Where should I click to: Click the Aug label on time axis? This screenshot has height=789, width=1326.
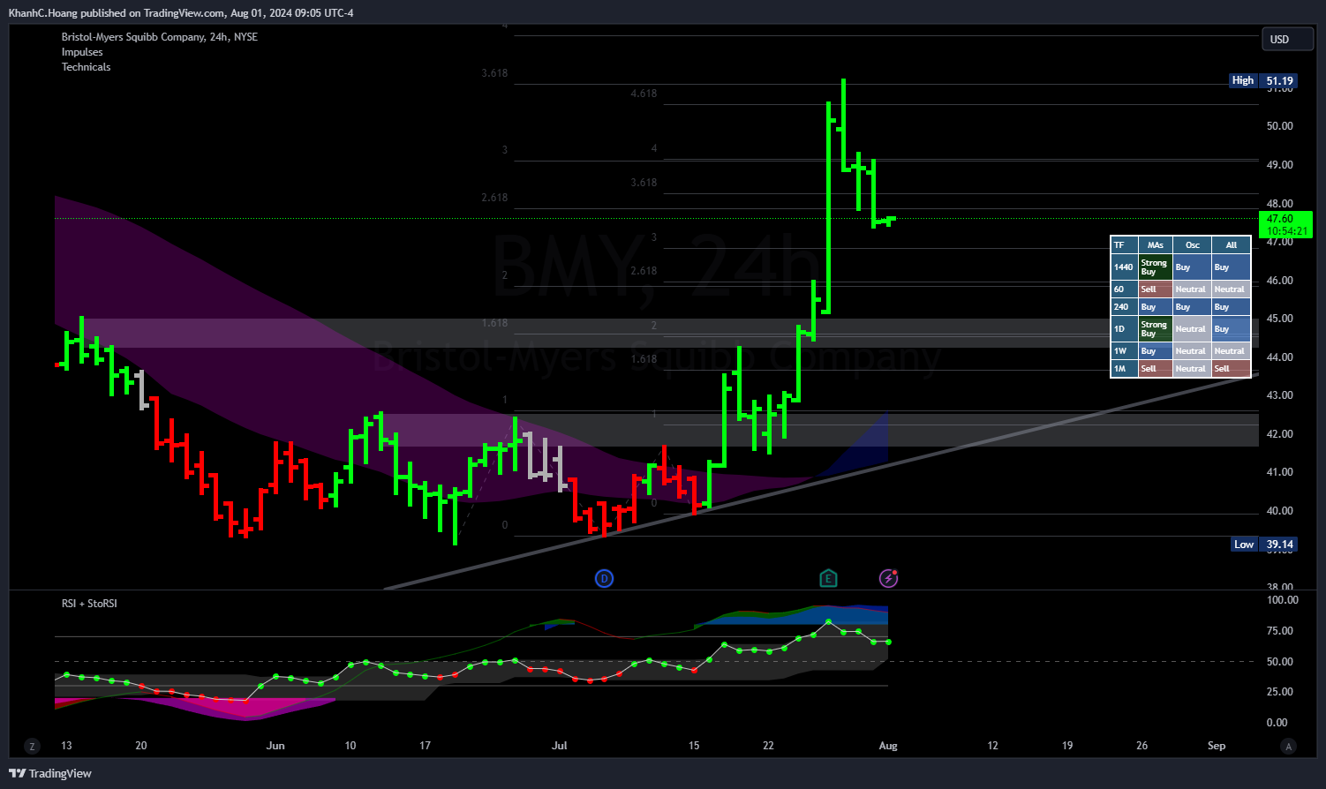(x=888, y=746)
